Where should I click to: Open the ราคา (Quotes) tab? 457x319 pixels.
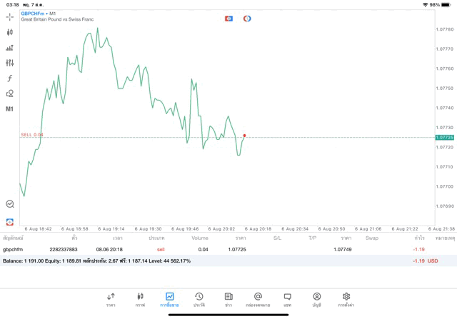pyautogui.click(x=111, y=298)
